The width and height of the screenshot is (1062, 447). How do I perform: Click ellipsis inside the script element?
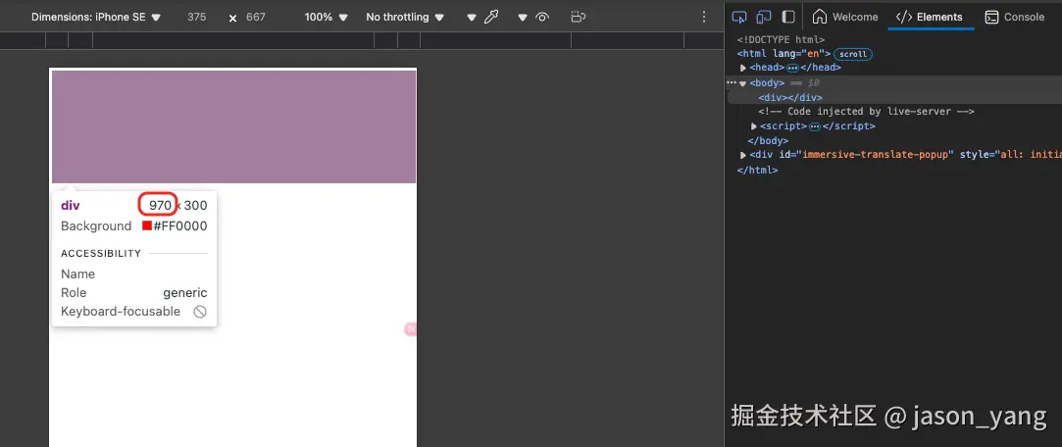pyautogui.click(x=815, y=126)
